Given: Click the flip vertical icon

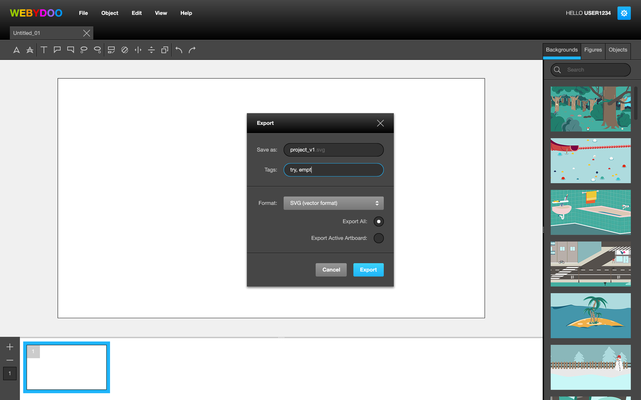Looking at the screenshot, I should coord(151,50).
